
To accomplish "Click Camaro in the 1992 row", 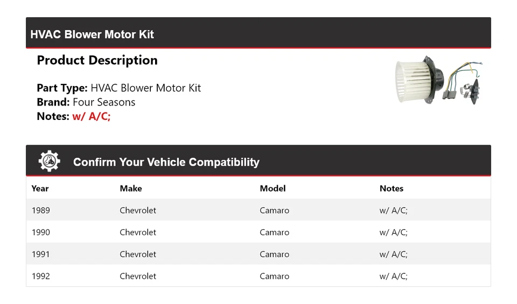I will click(274, 276).
